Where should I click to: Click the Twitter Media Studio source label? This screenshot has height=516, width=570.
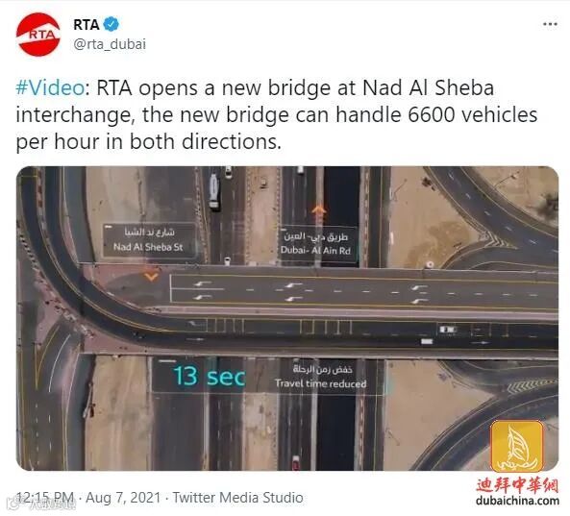[x=237, y=498]
